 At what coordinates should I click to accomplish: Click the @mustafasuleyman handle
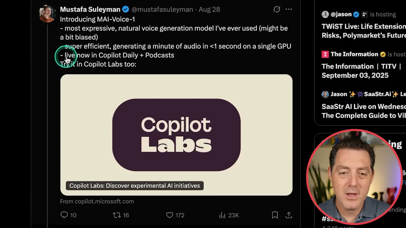click(x=162, y=9)
